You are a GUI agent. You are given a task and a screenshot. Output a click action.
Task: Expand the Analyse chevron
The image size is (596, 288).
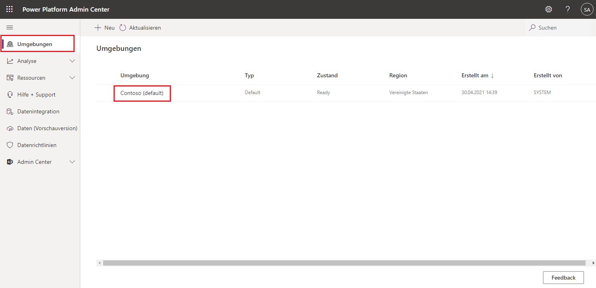72,61
